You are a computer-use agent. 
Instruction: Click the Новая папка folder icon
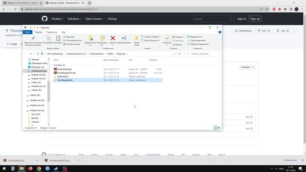pyautogui.click(x=137, y=38)
